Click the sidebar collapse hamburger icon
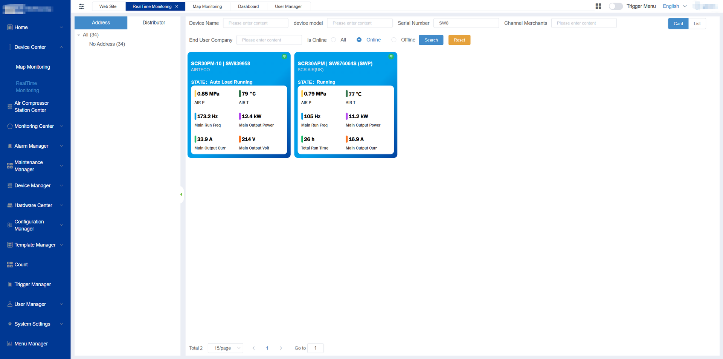The height and width of the screenshot is (359, 723). 81,6
